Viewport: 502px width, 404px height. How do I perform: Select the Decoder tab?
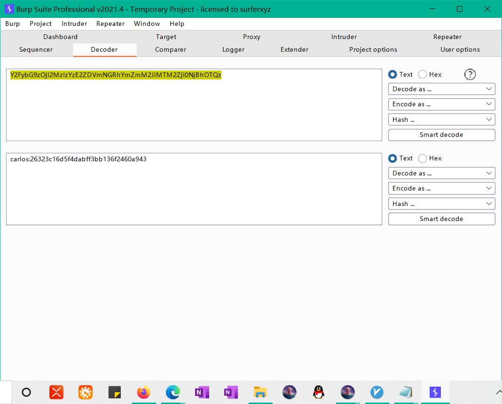(104, 50)
